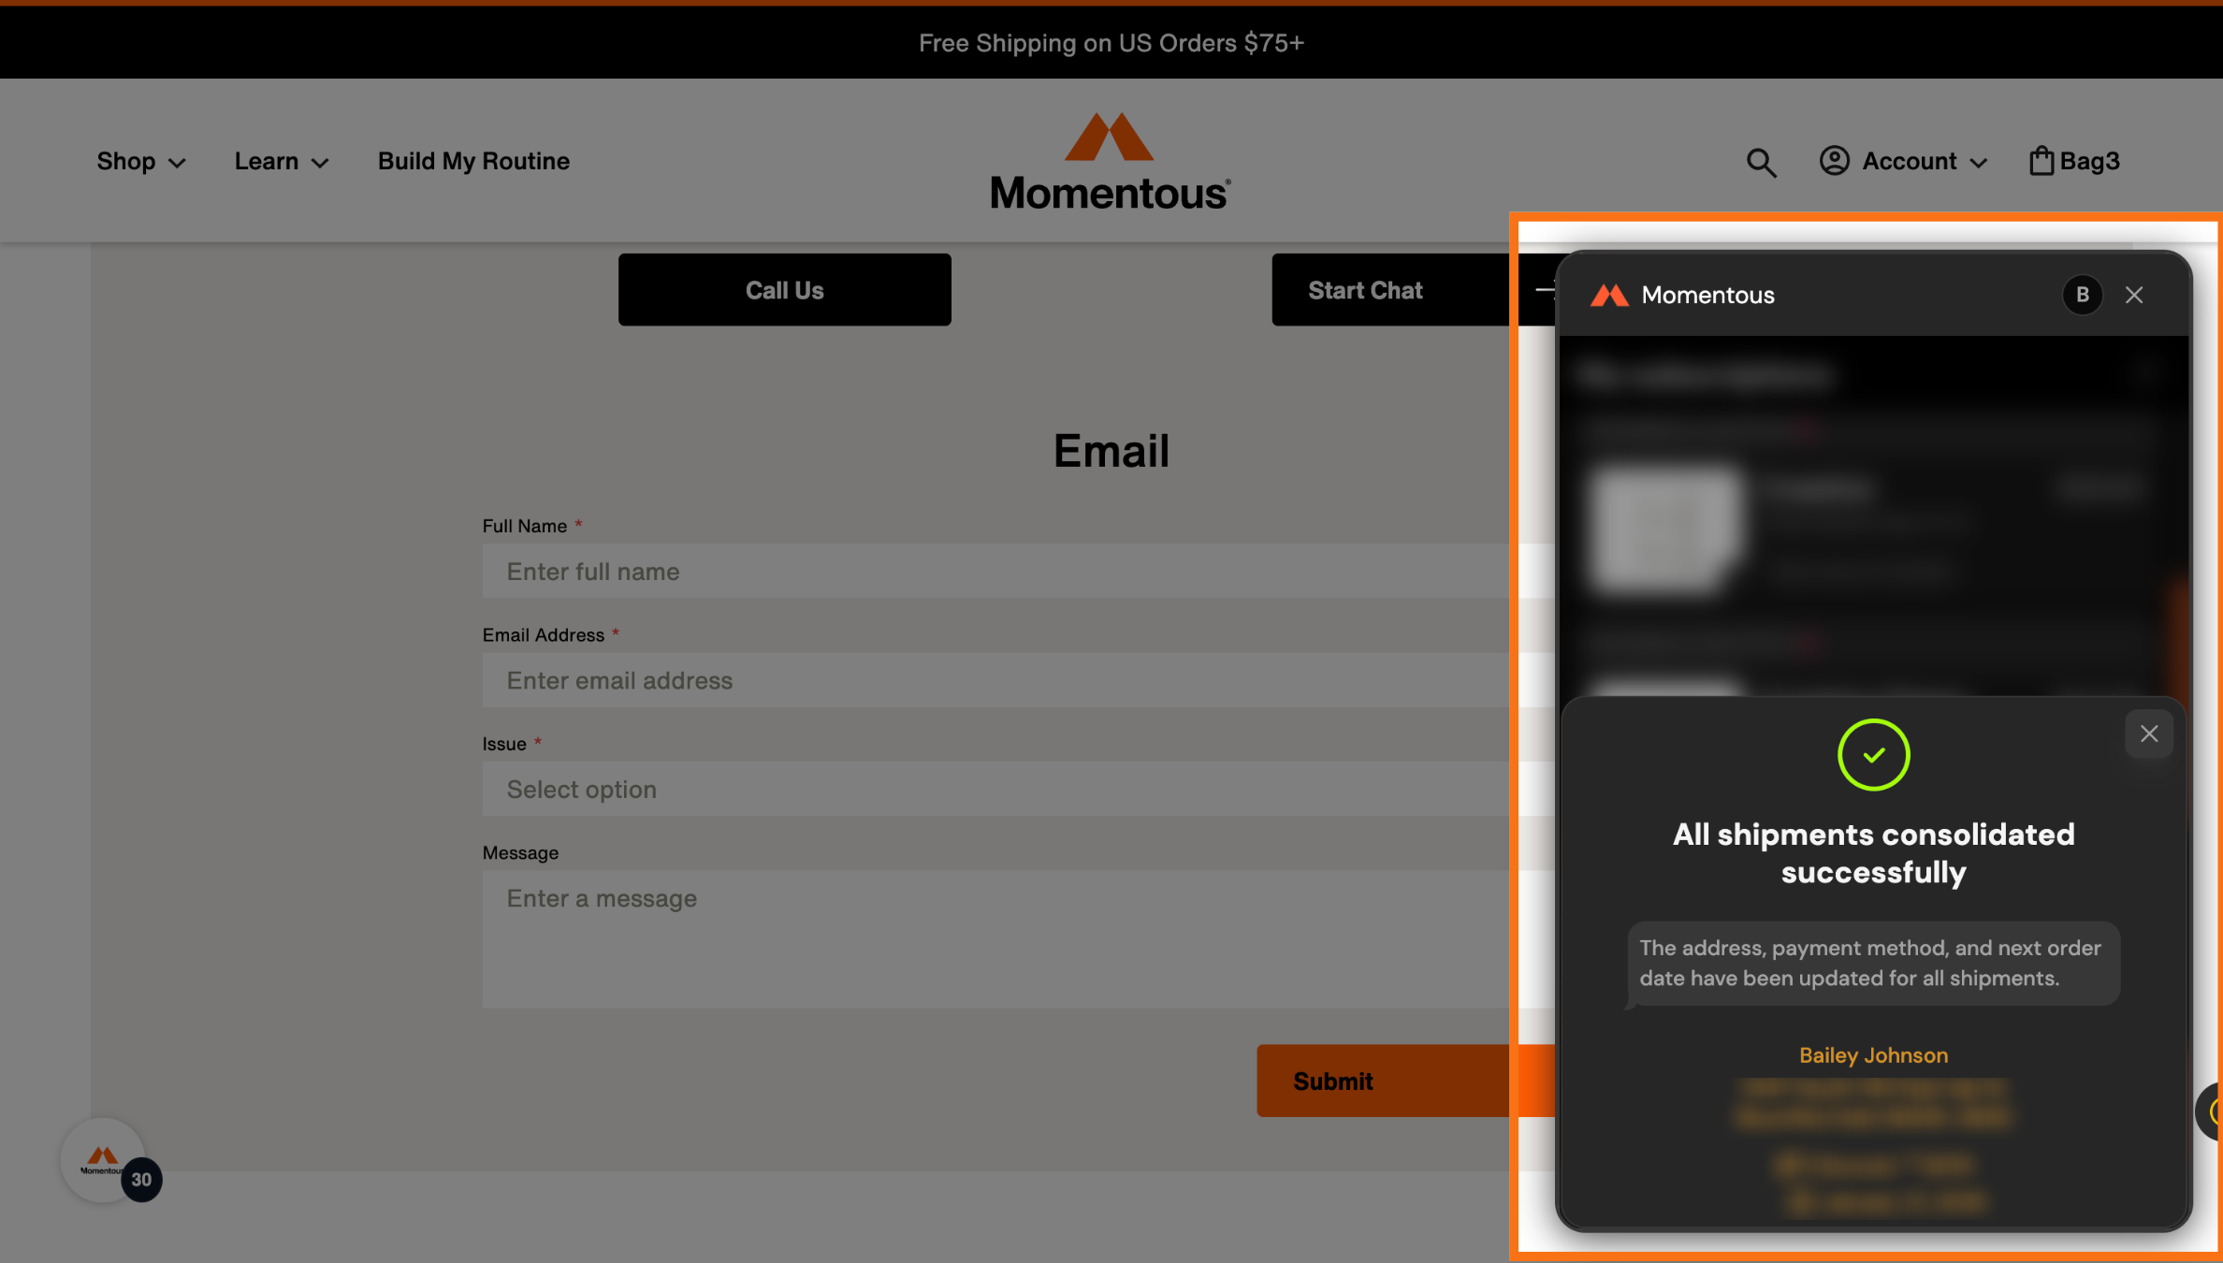Screen dimensions: 2223x1263
Task: Open Build My Routine page
Action: pos(473,161)
